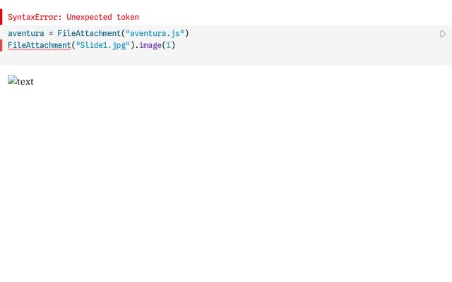The width and height of the screenshot is (452, 282).
Task: Click the red bar left of the error message
Action: coord(1,17)
